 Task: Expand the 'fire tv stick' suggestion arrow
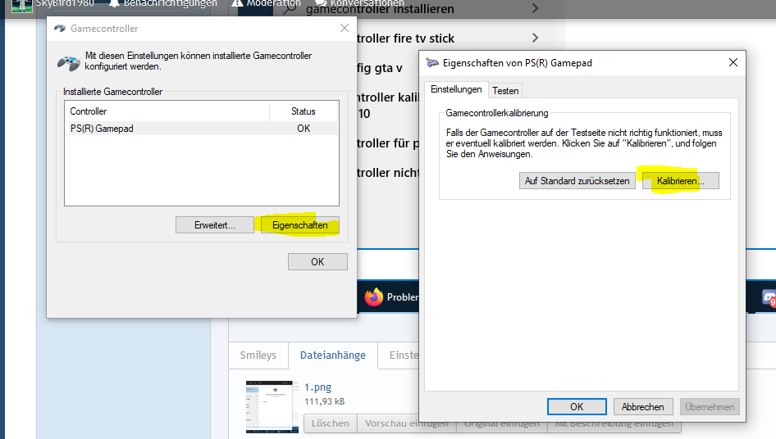[535, 38]
